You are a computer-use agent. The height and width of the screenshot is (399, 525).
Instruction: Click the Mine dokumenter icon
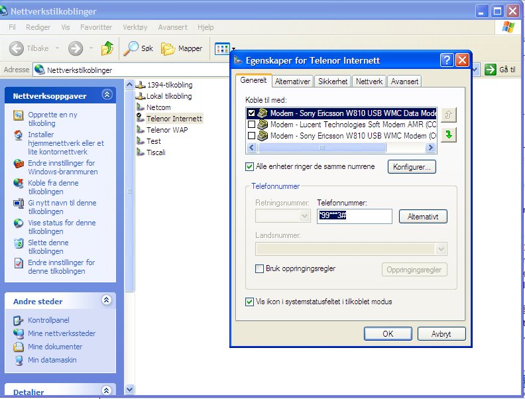tap(19, 347)
